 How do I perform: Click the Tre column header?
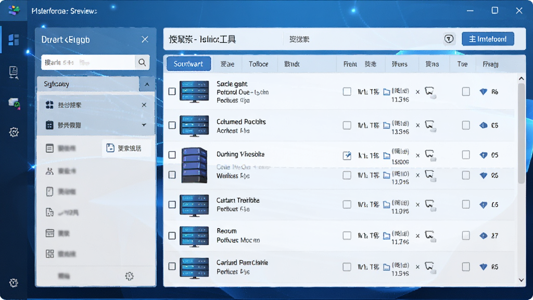tap(462, 64)
